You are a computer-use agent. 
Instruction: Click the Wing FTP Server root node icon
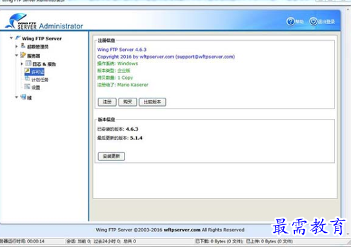[18, 38]
